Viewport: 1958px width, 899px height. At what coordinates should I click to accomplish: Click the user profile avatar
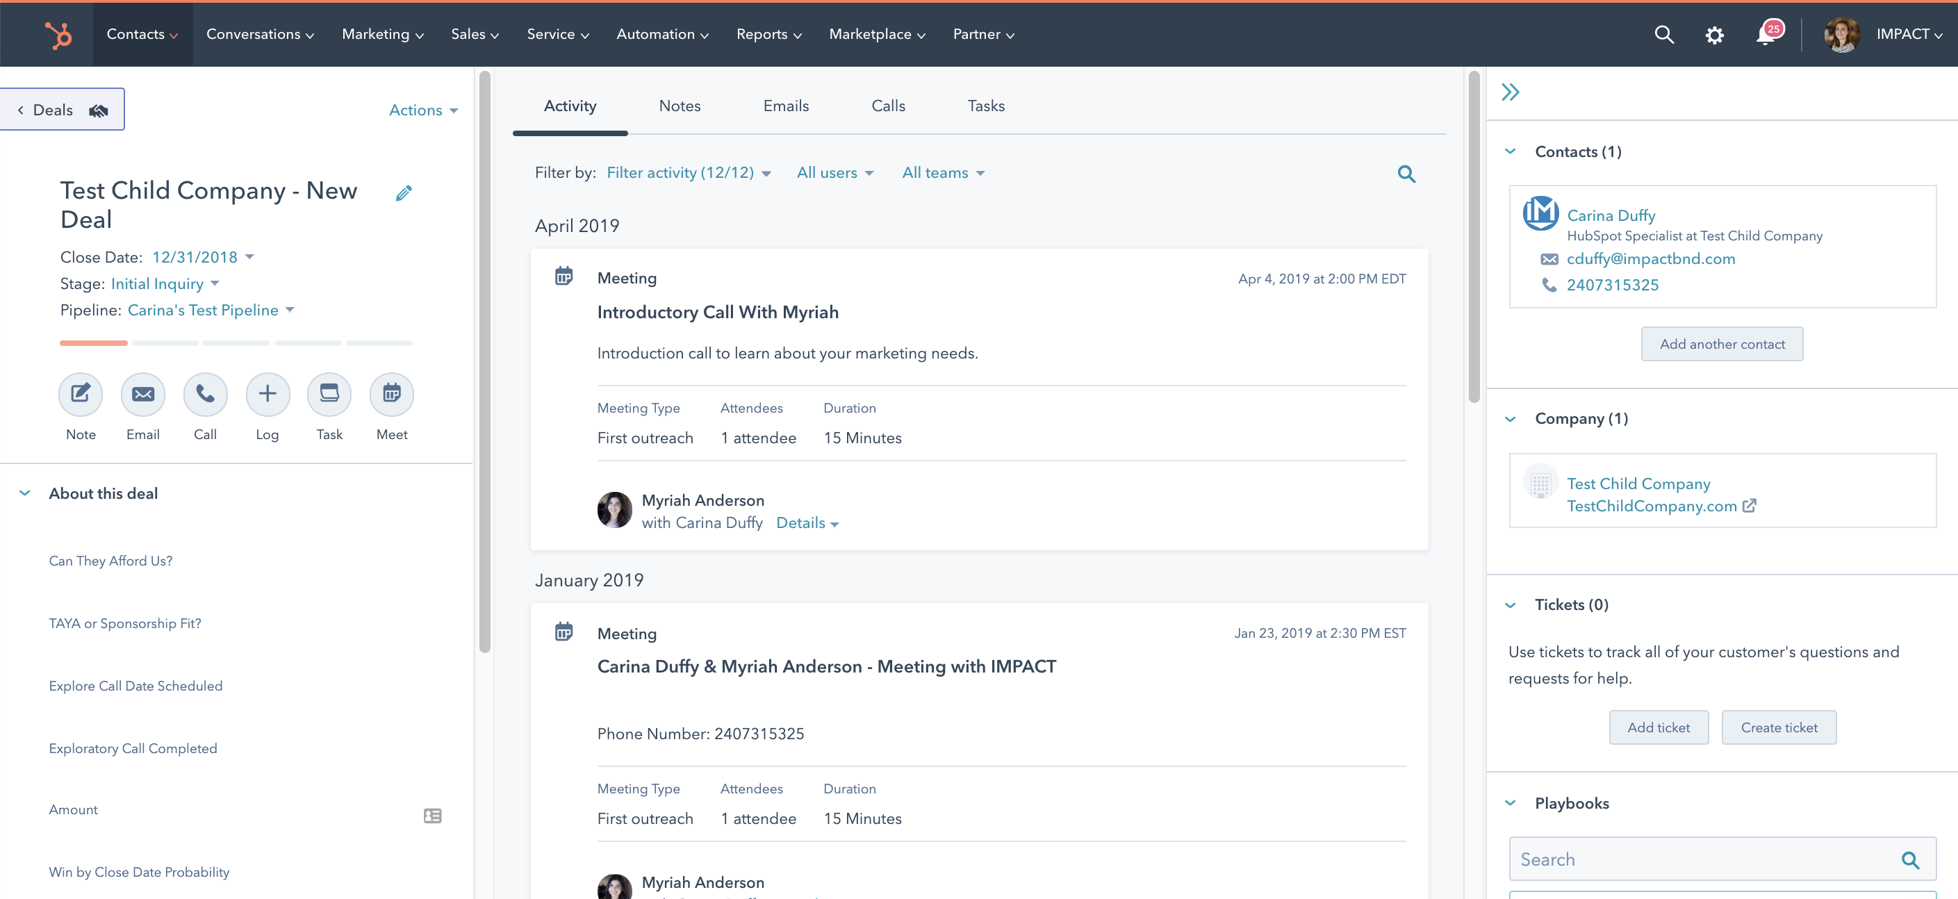(1842, 35)
